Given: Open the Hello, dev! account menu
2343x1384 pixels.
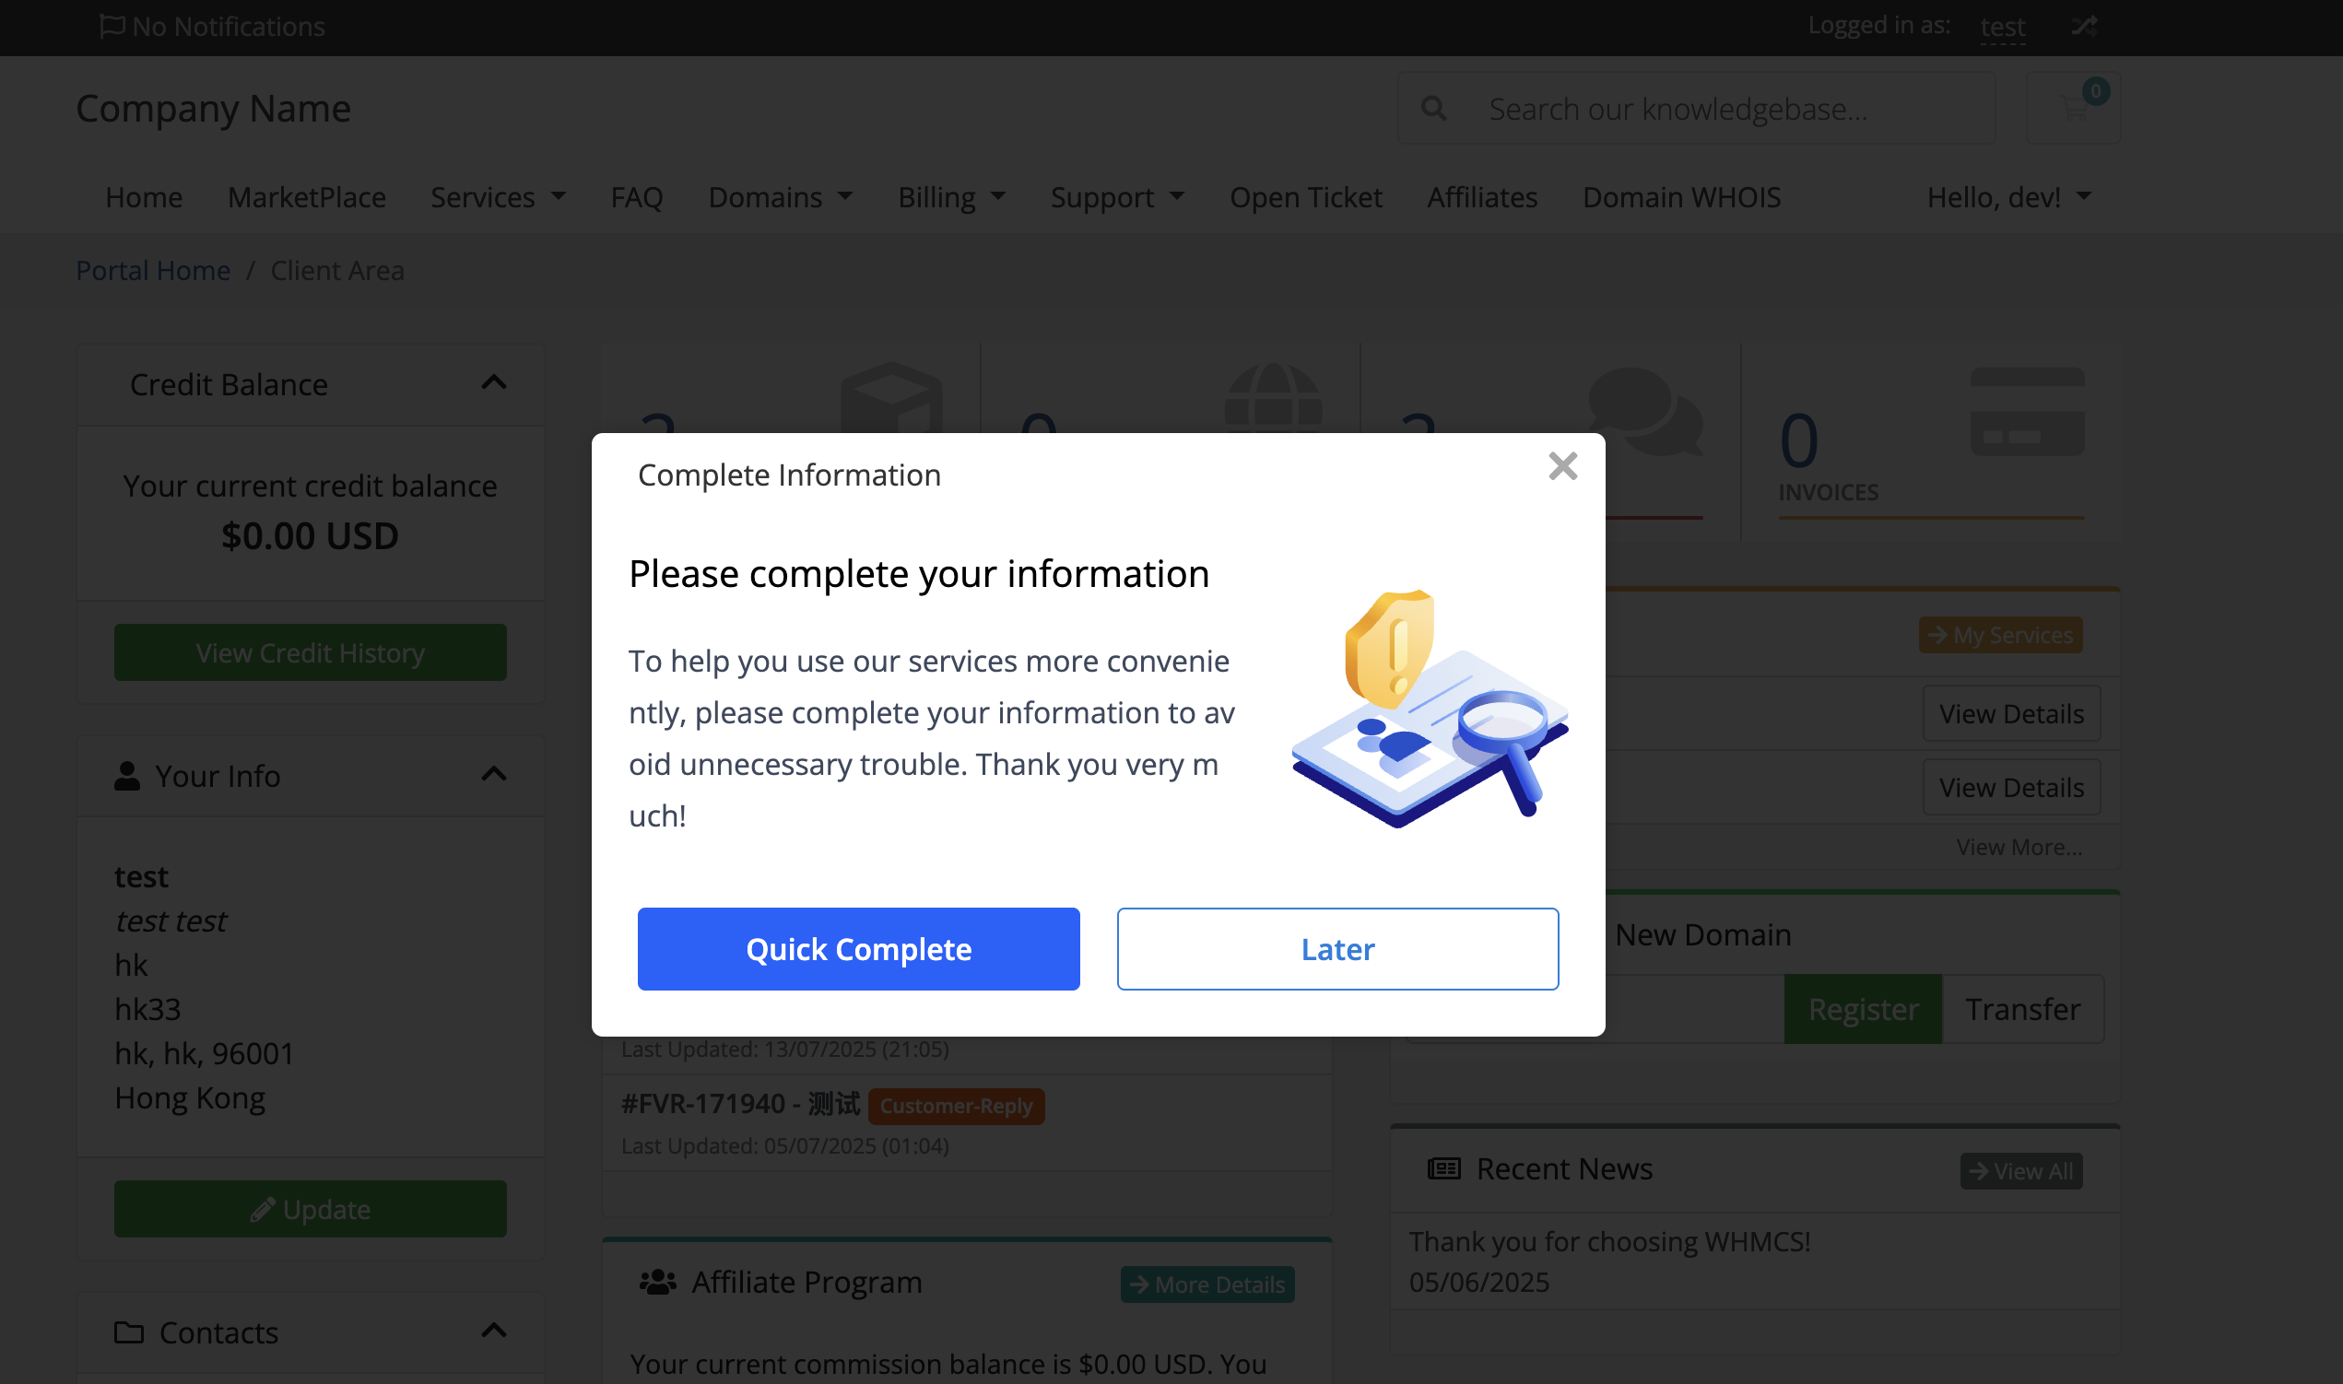Looking at the screenshot, I should (2009, 198).
